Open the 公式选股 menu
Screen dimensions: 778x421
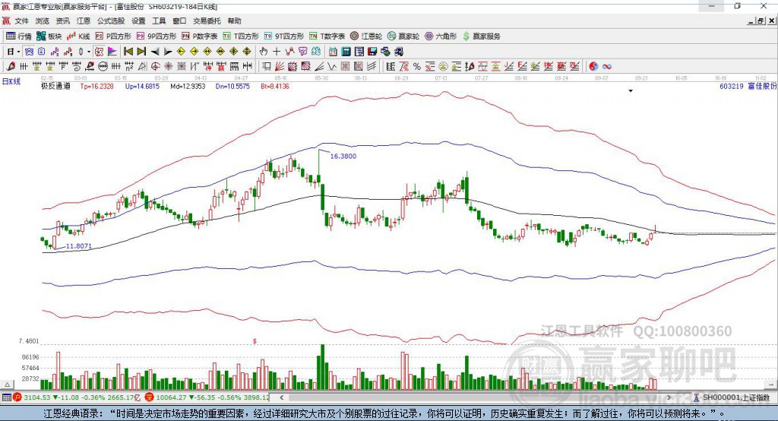[x=111, y=21]
